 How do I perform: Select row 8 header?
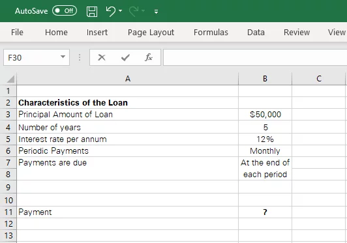pyautogui.click(x=8, y=175)
